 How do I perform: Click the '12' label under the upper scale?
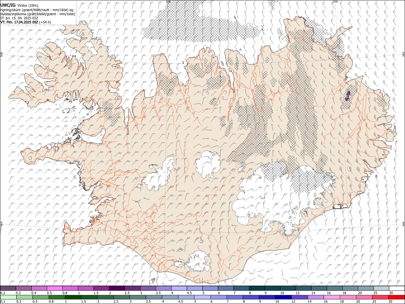click(x=297, y=293)
